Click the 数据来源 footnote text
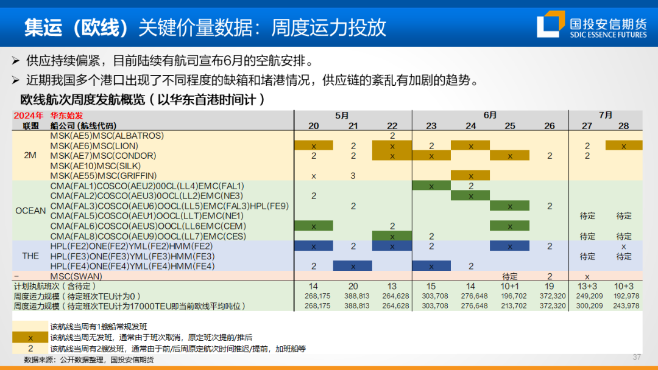The width and height of the screenshot is (658, 370). pyautogui.click(x=88, y=360)
